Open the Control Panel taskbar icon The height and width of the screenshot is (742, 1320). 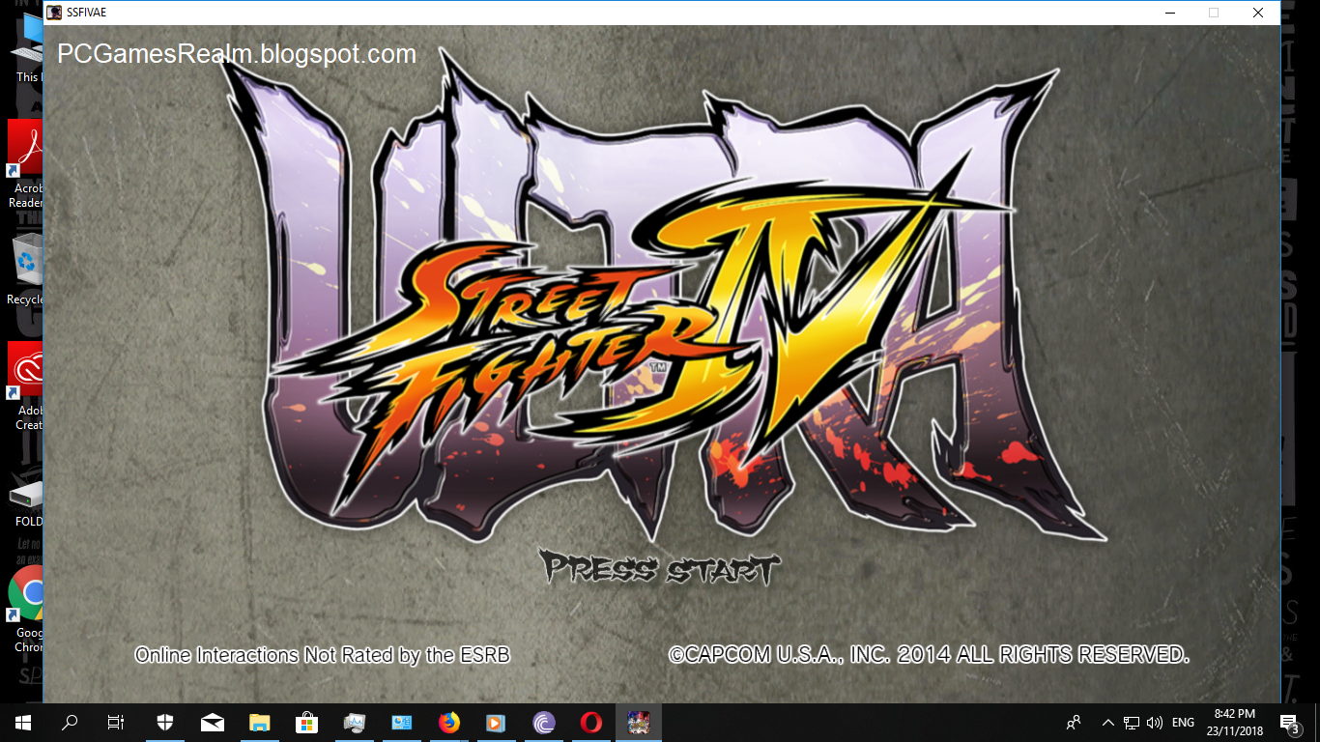[x=402, y=722]
